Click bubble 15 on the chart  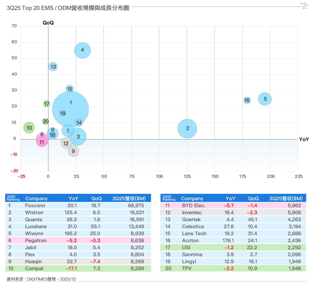tap(70, 89)
